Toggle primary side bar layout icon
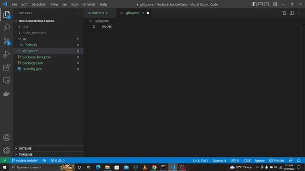This screenshot has height=171, width=305. 254,4
